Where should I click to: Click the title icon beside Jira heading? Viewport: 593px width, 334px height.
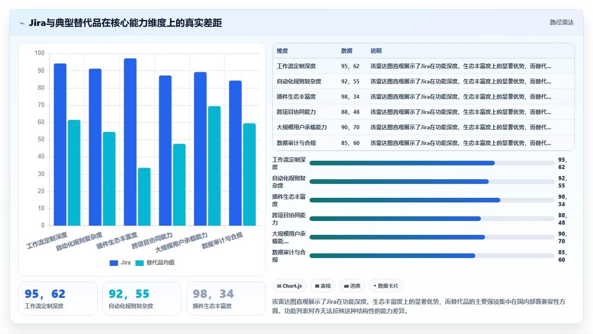pos(22,23)
